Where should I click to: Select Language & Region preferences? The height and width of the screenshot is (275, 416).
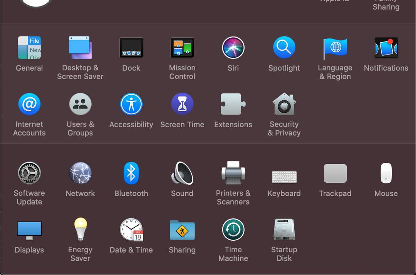335,48
